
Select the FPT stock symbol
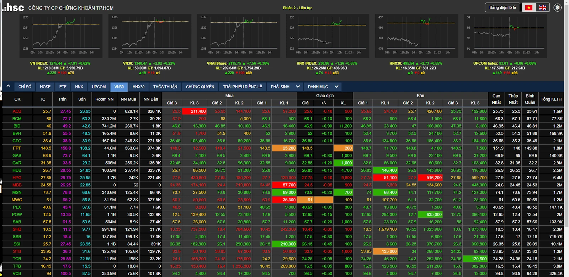[x=17, y=148]
